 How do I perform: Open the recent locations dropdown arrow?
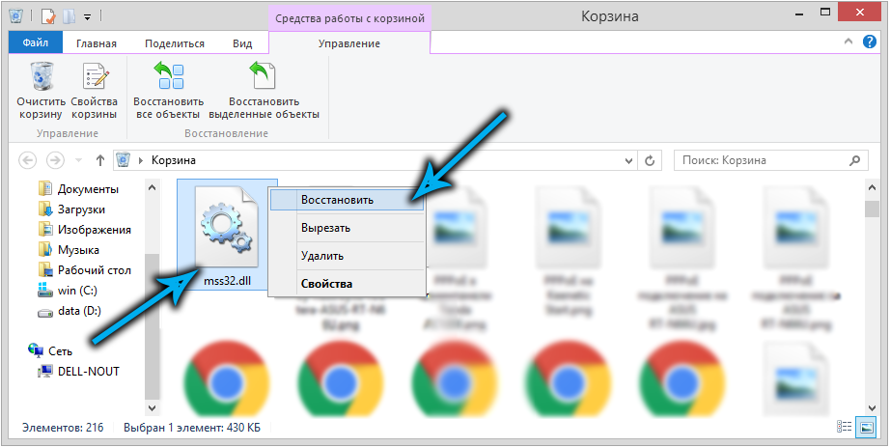(x=78, y=160)
